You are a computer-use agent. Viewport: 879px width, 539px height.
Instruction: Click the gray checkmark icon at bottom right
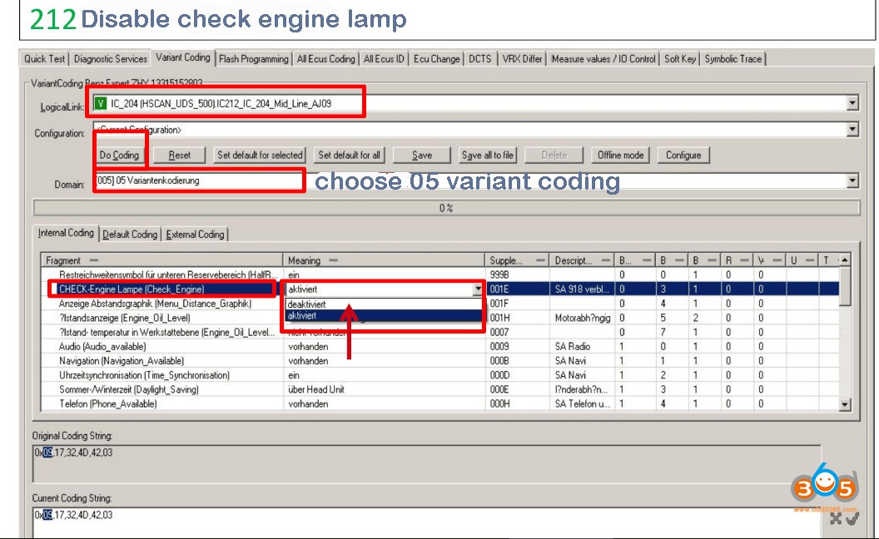click(852, 518)
